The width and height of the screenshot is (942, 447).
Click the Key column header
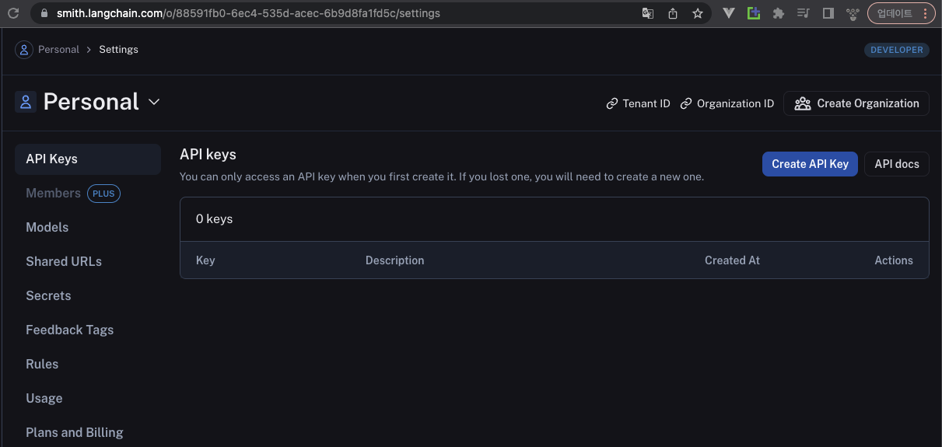click(205, 260)
